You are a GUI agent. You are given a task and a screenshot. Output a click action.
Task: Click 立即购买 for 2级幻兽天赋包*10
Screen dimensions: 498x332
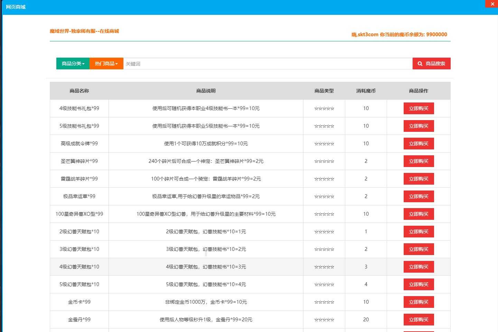(x=419, y=232)
